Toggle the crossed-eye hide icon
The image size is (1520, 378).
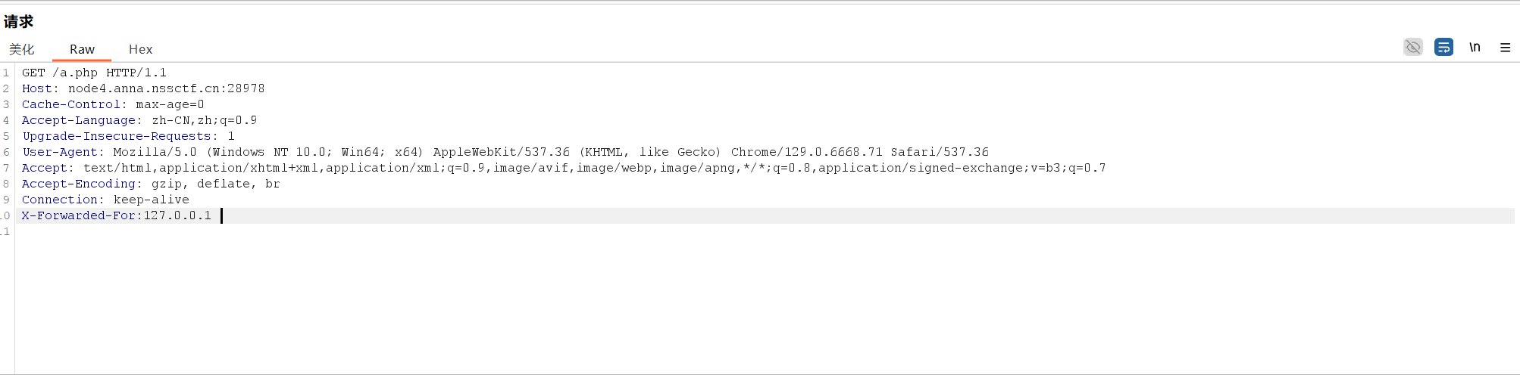[1412, 48]
